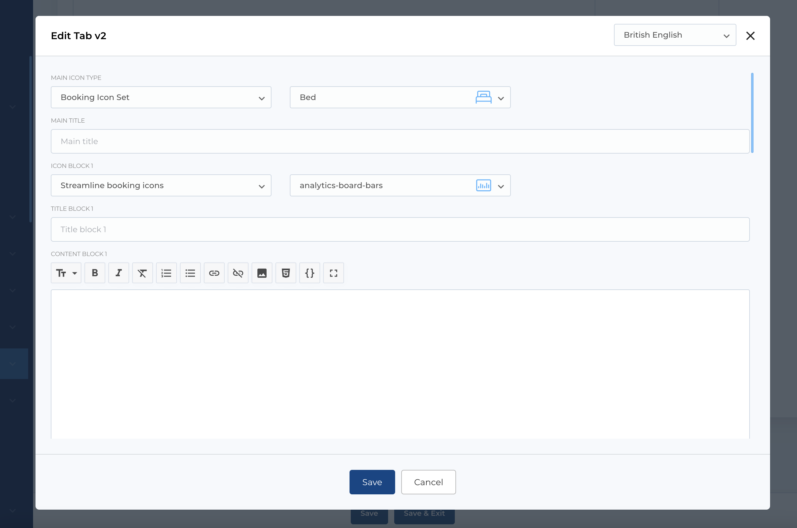Click the insert link icon
This screenshot has height=528, width=797.
click(214, 273)
